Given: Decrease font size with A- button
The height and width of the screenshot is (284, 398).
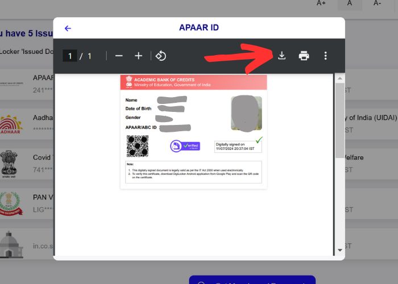Looking at the screenshot, I should [377, 3].
